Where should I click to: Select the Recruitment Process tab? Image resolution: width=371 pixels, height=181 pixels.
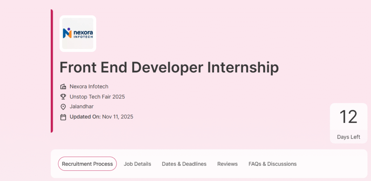(87, 164)
